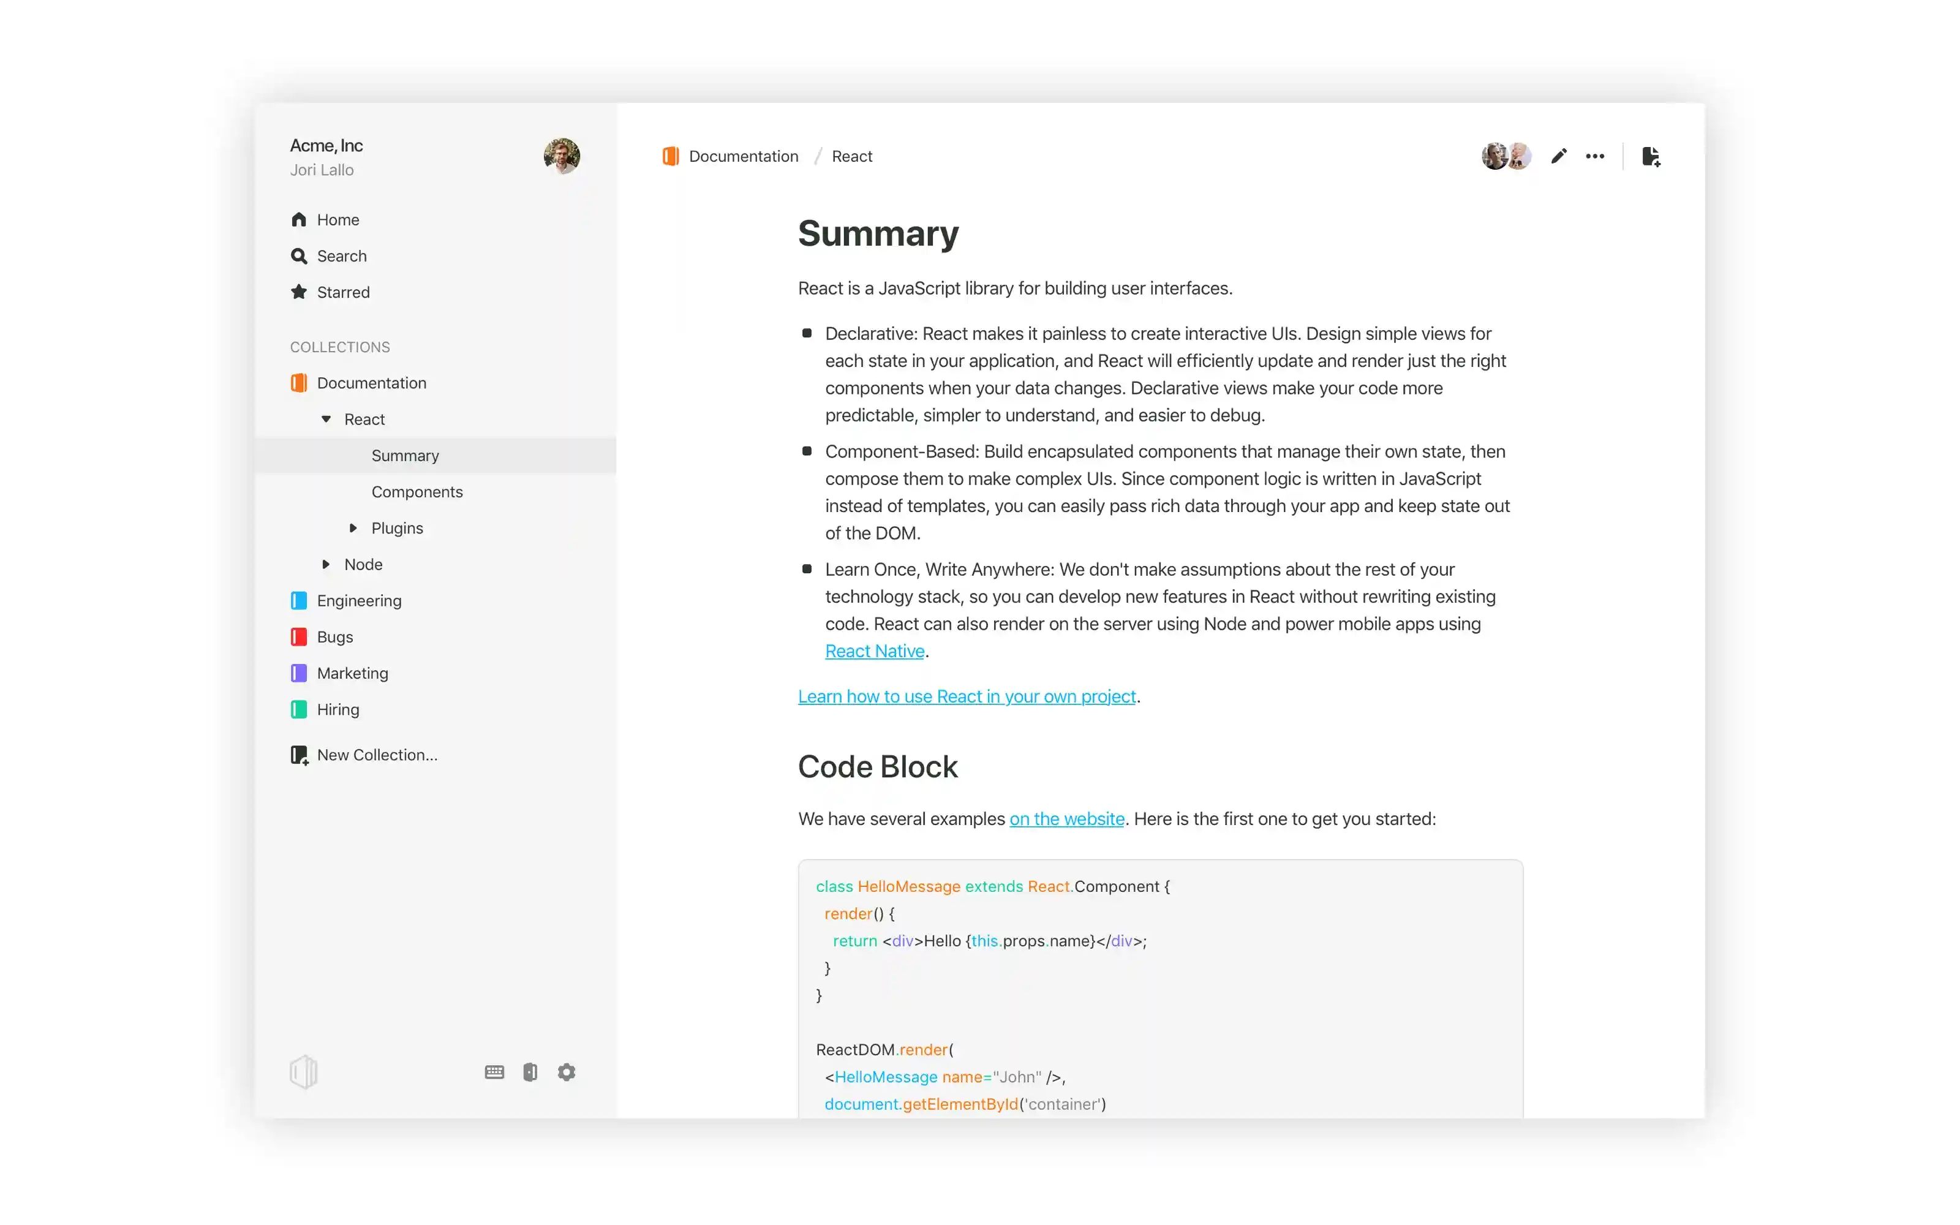The width and height of the screenshot is (1960, 1225).
Task: Open the three-dots more options menu
Action: 1595,156
